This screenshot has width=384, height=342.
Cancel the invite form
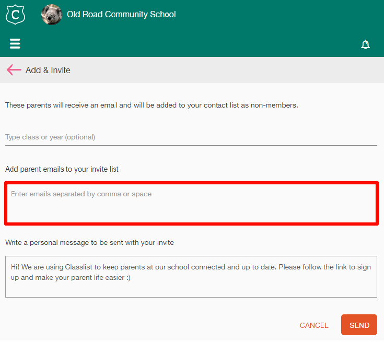313,325
